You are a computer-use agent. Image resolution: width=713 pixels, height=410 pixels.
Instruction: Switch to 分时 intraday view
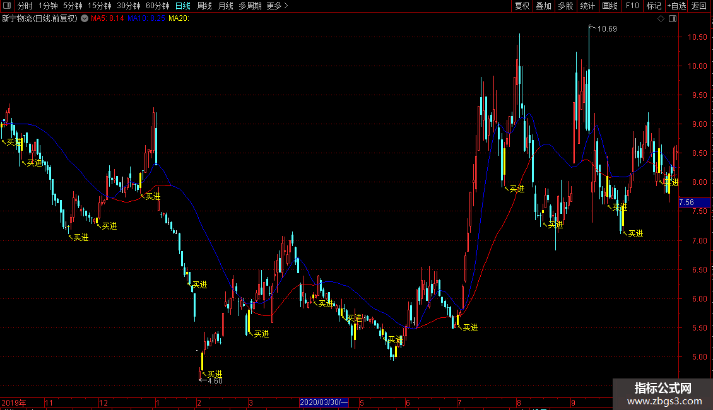[25, 6]
